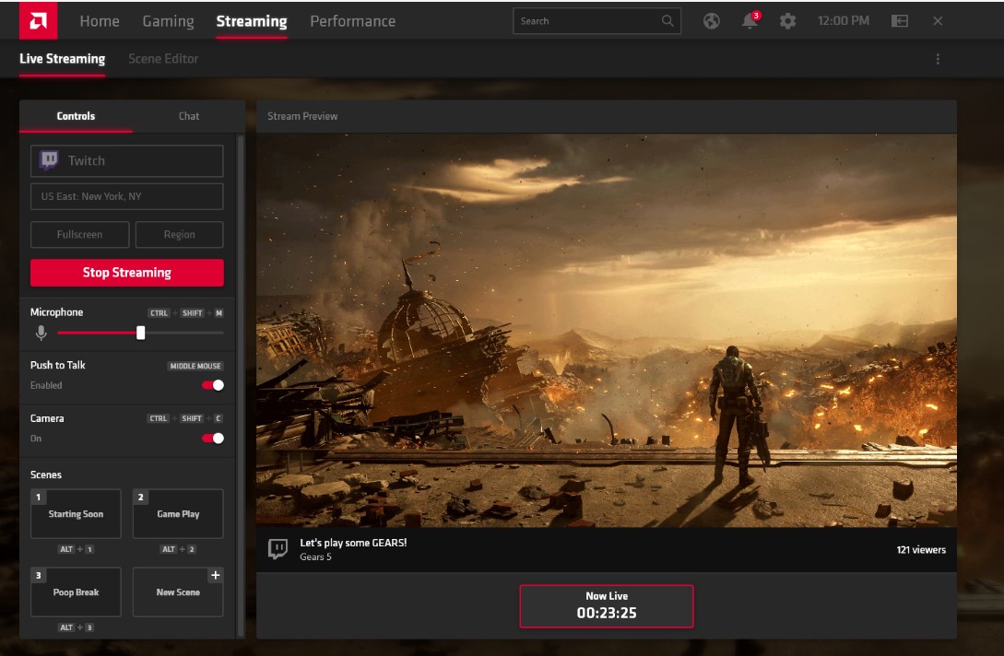Choose Fullscreen capture mode
The width and height of the screenshot is (1004, 656).
coord(80,234)
